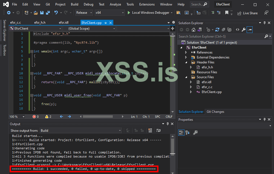Open the Build menu

74,4
